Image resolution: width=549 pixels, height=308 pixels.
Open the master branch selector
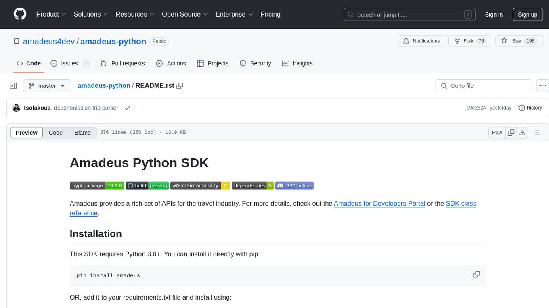click(x=47, y=86)
